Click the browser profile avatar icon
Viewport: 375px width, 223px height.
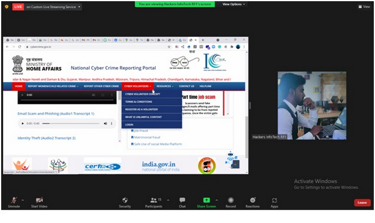(238, 47)
